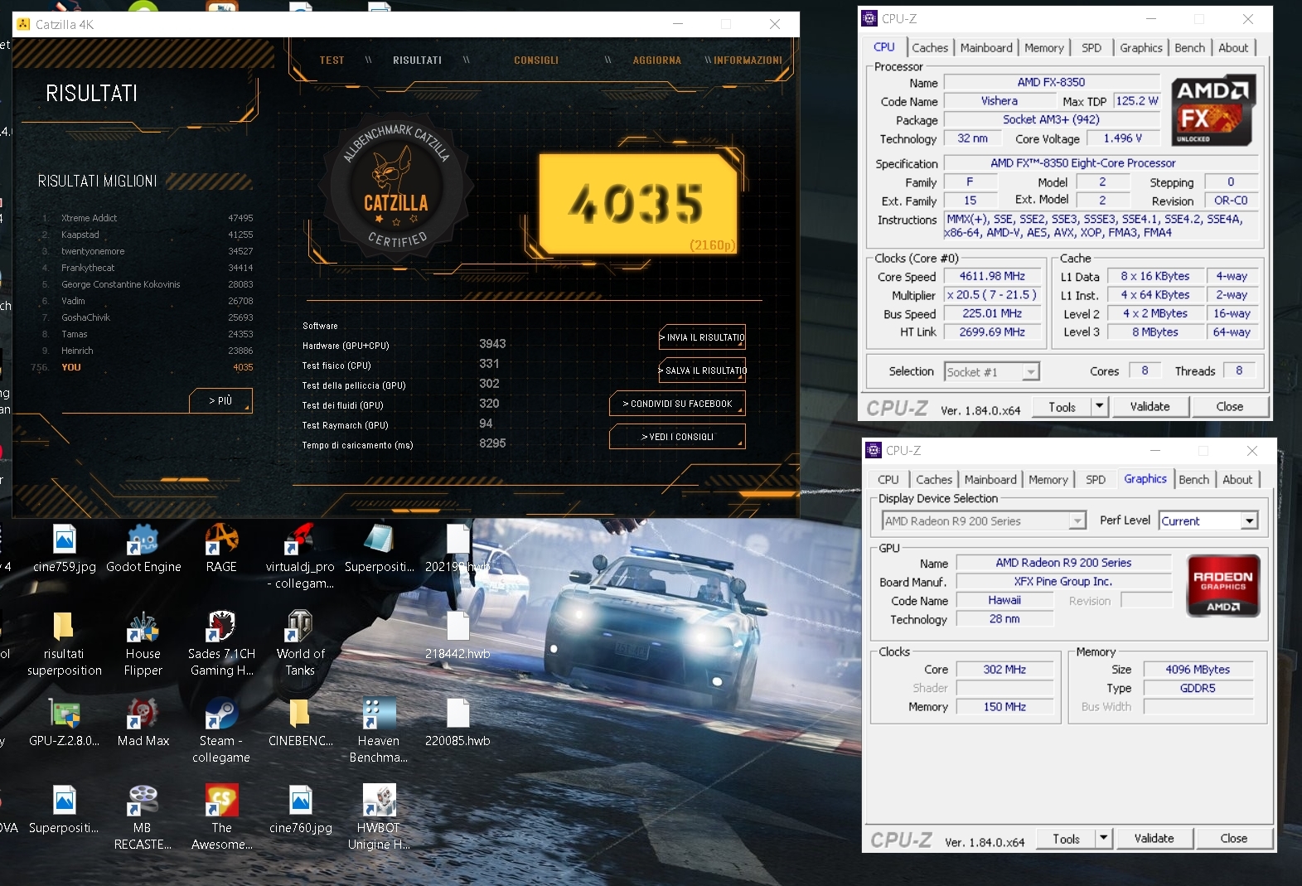This screenshot has width=1302, height=886.
Task: Click the Radeon Graphics logo in CPU-Z
Action: click(x=1223, y=586)
